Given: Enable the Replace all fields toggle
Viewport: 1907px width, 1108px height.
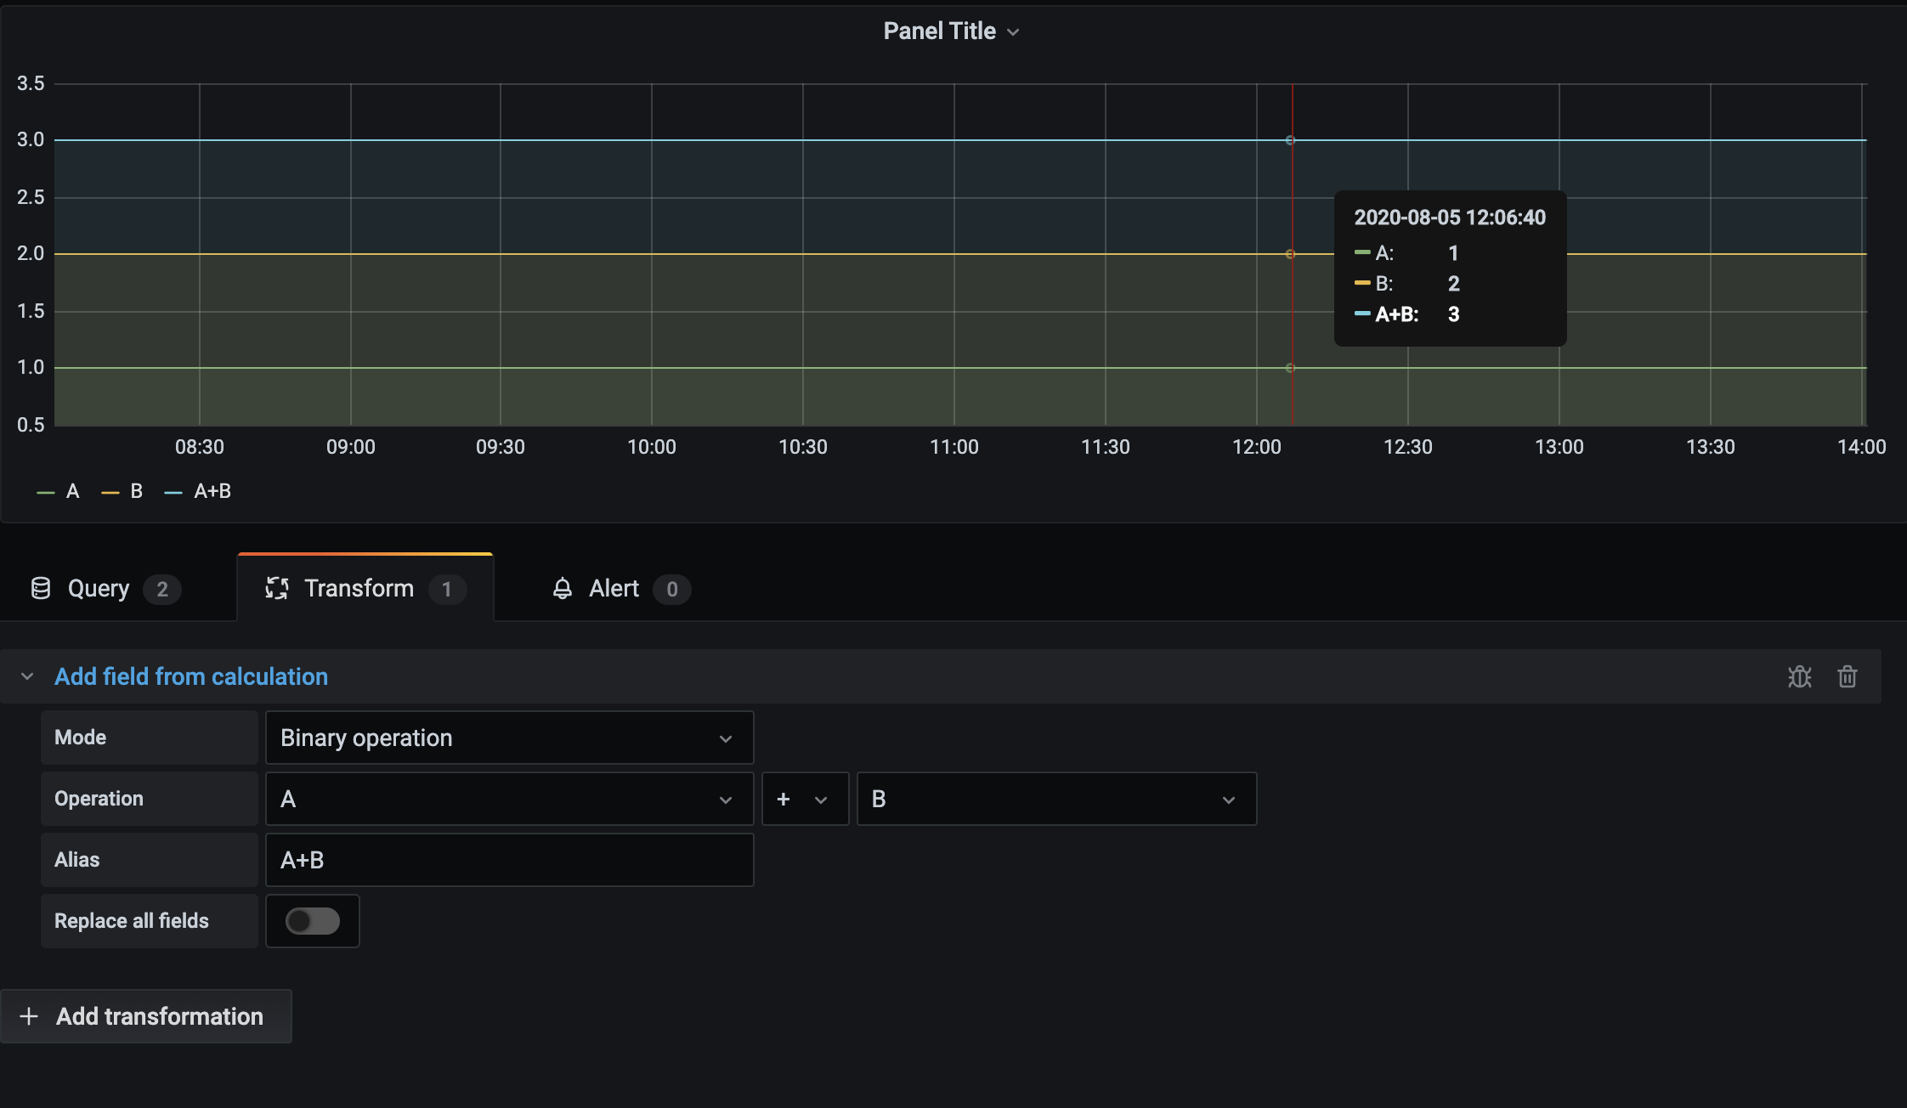Looking at the screenshot, I should point(312,921).
